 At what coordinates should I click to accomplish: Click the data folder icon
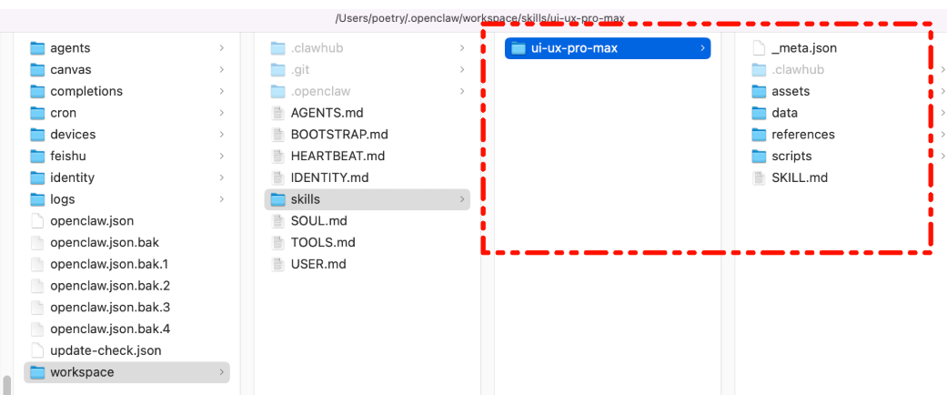click(x=760, y=113)
